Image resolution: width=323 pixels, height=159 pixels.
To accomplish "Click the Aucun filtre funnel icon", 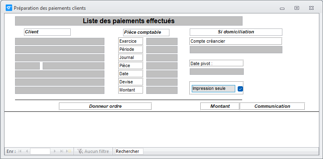I will pos(80,151).
